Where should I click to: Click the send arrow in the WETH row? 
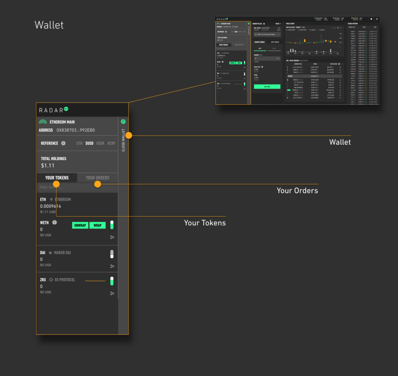click(x=112, y=237)
